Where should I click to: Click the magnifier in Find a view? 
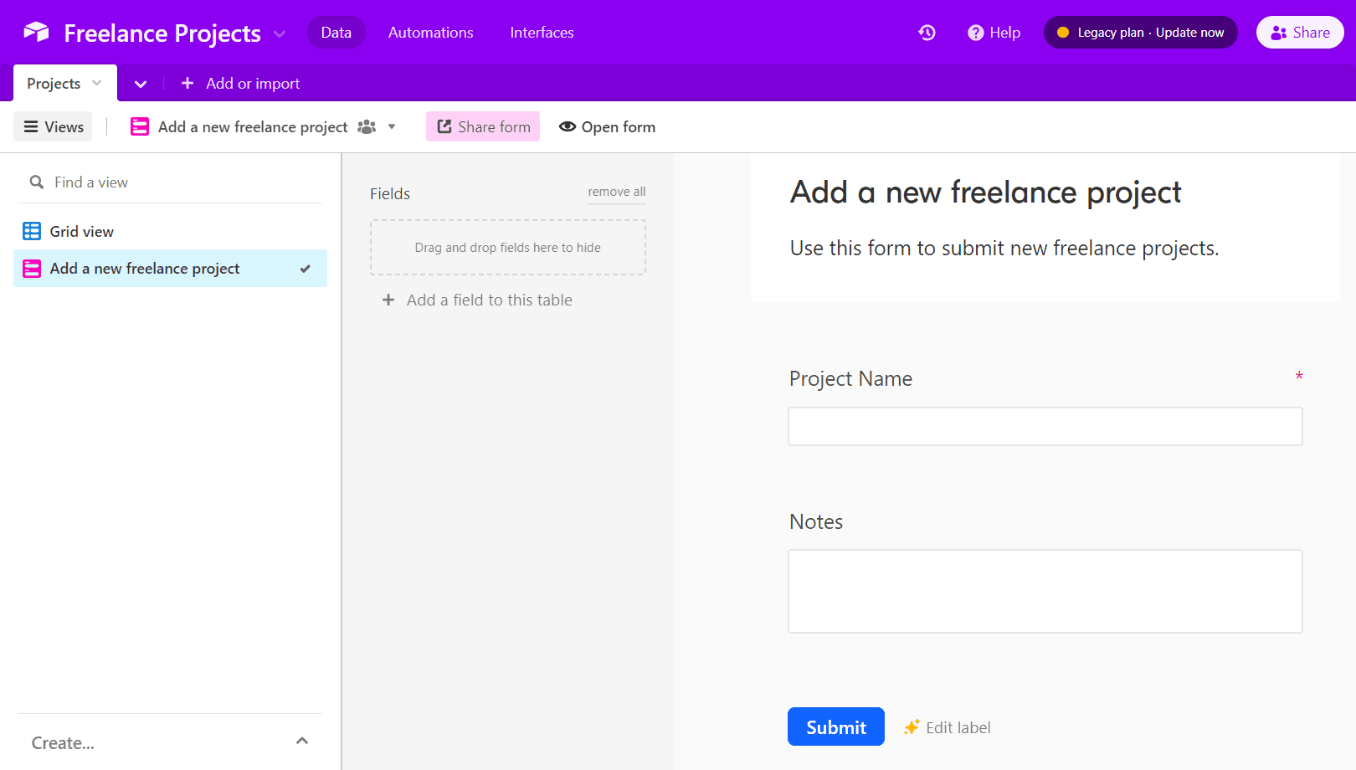(x=37, y=182)
